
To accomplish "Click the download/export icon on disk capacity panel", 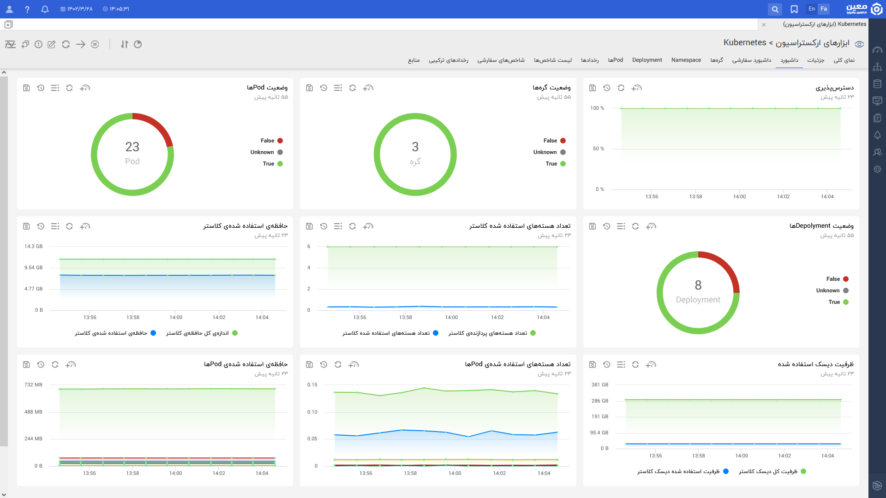I will pos(592,364).
